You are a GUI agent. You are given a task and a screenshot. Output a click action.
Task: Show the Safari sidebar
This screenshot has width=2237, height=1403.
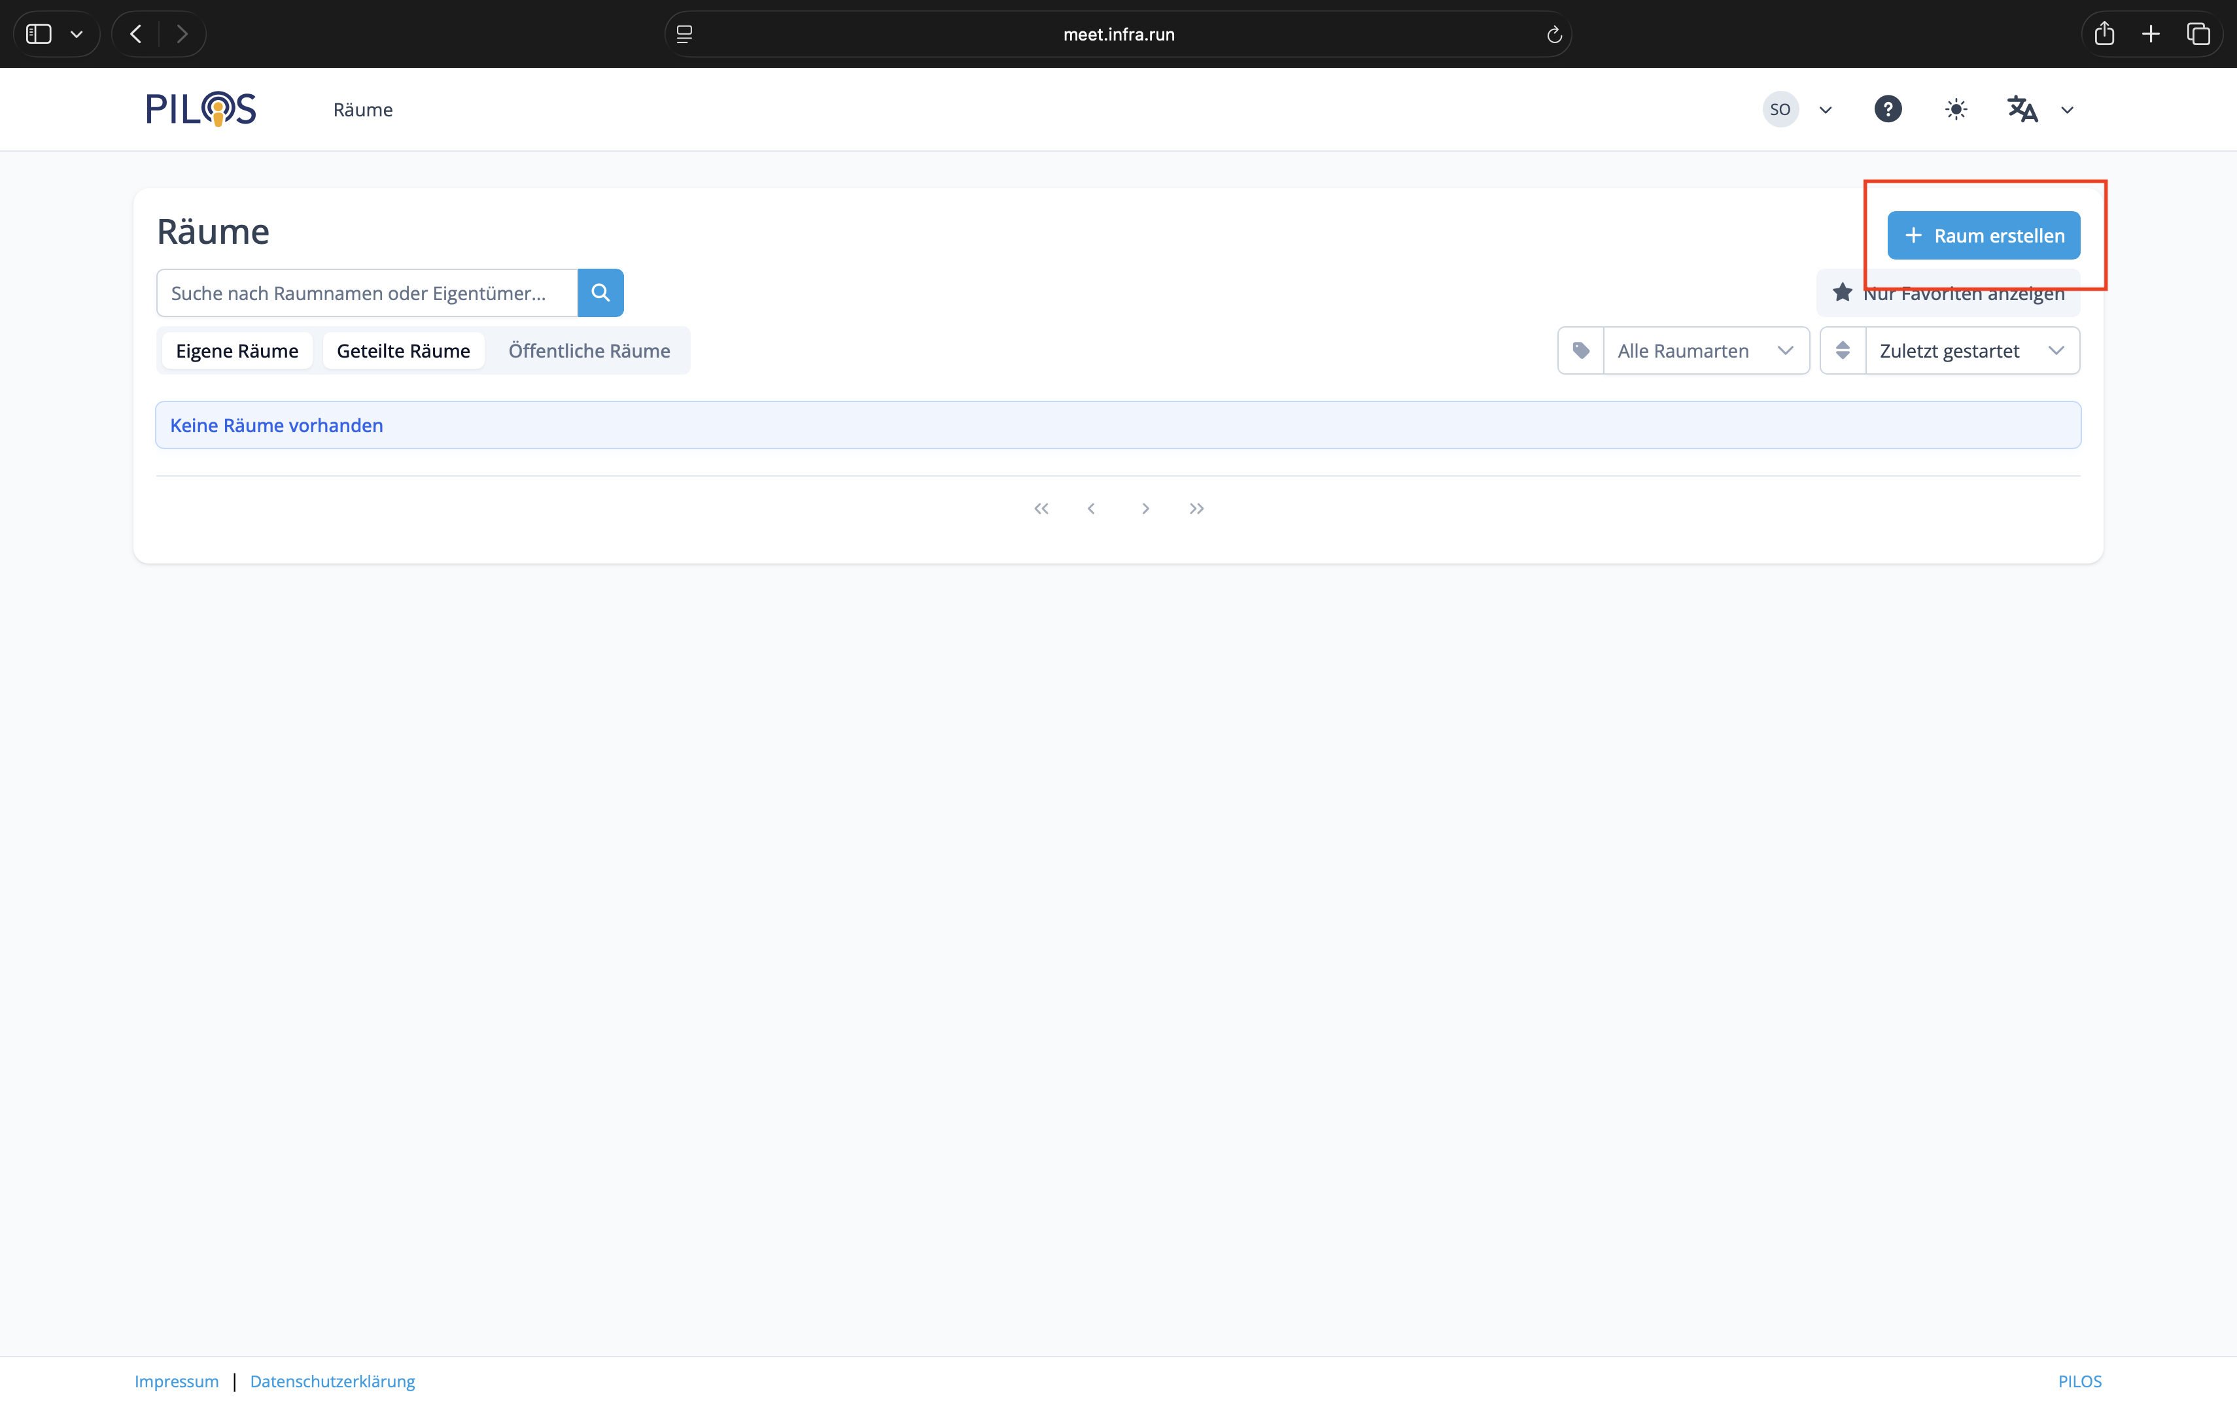[x=39, y=35]
